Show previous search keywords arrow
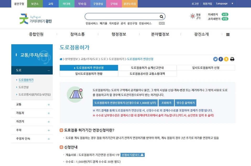The height and width of the screenshot is (166, 251). [x=160, y=23]
